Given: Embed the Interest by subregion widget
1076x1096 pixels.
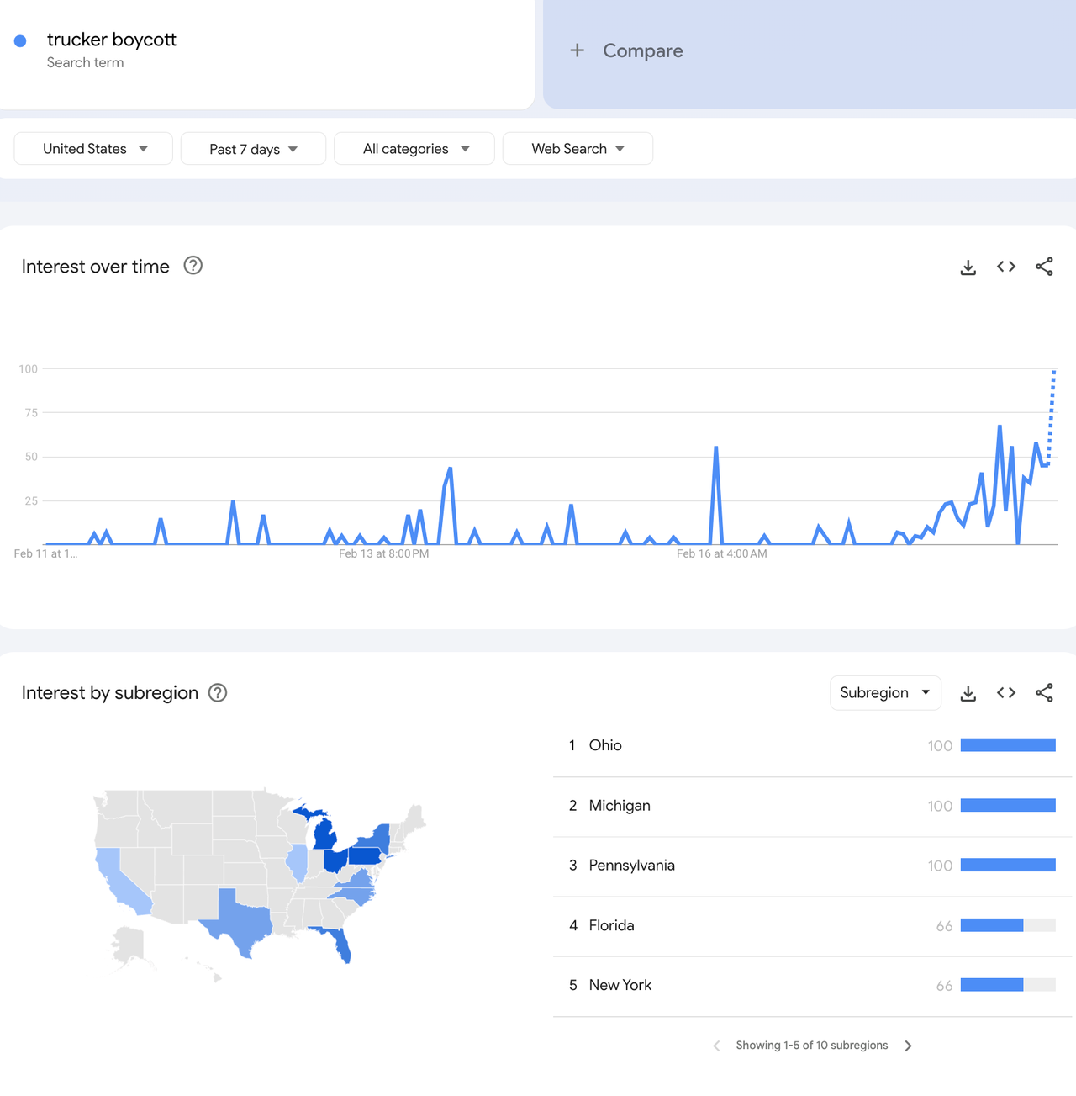Looking at the screenshot, I should (x=1006, y=693).
